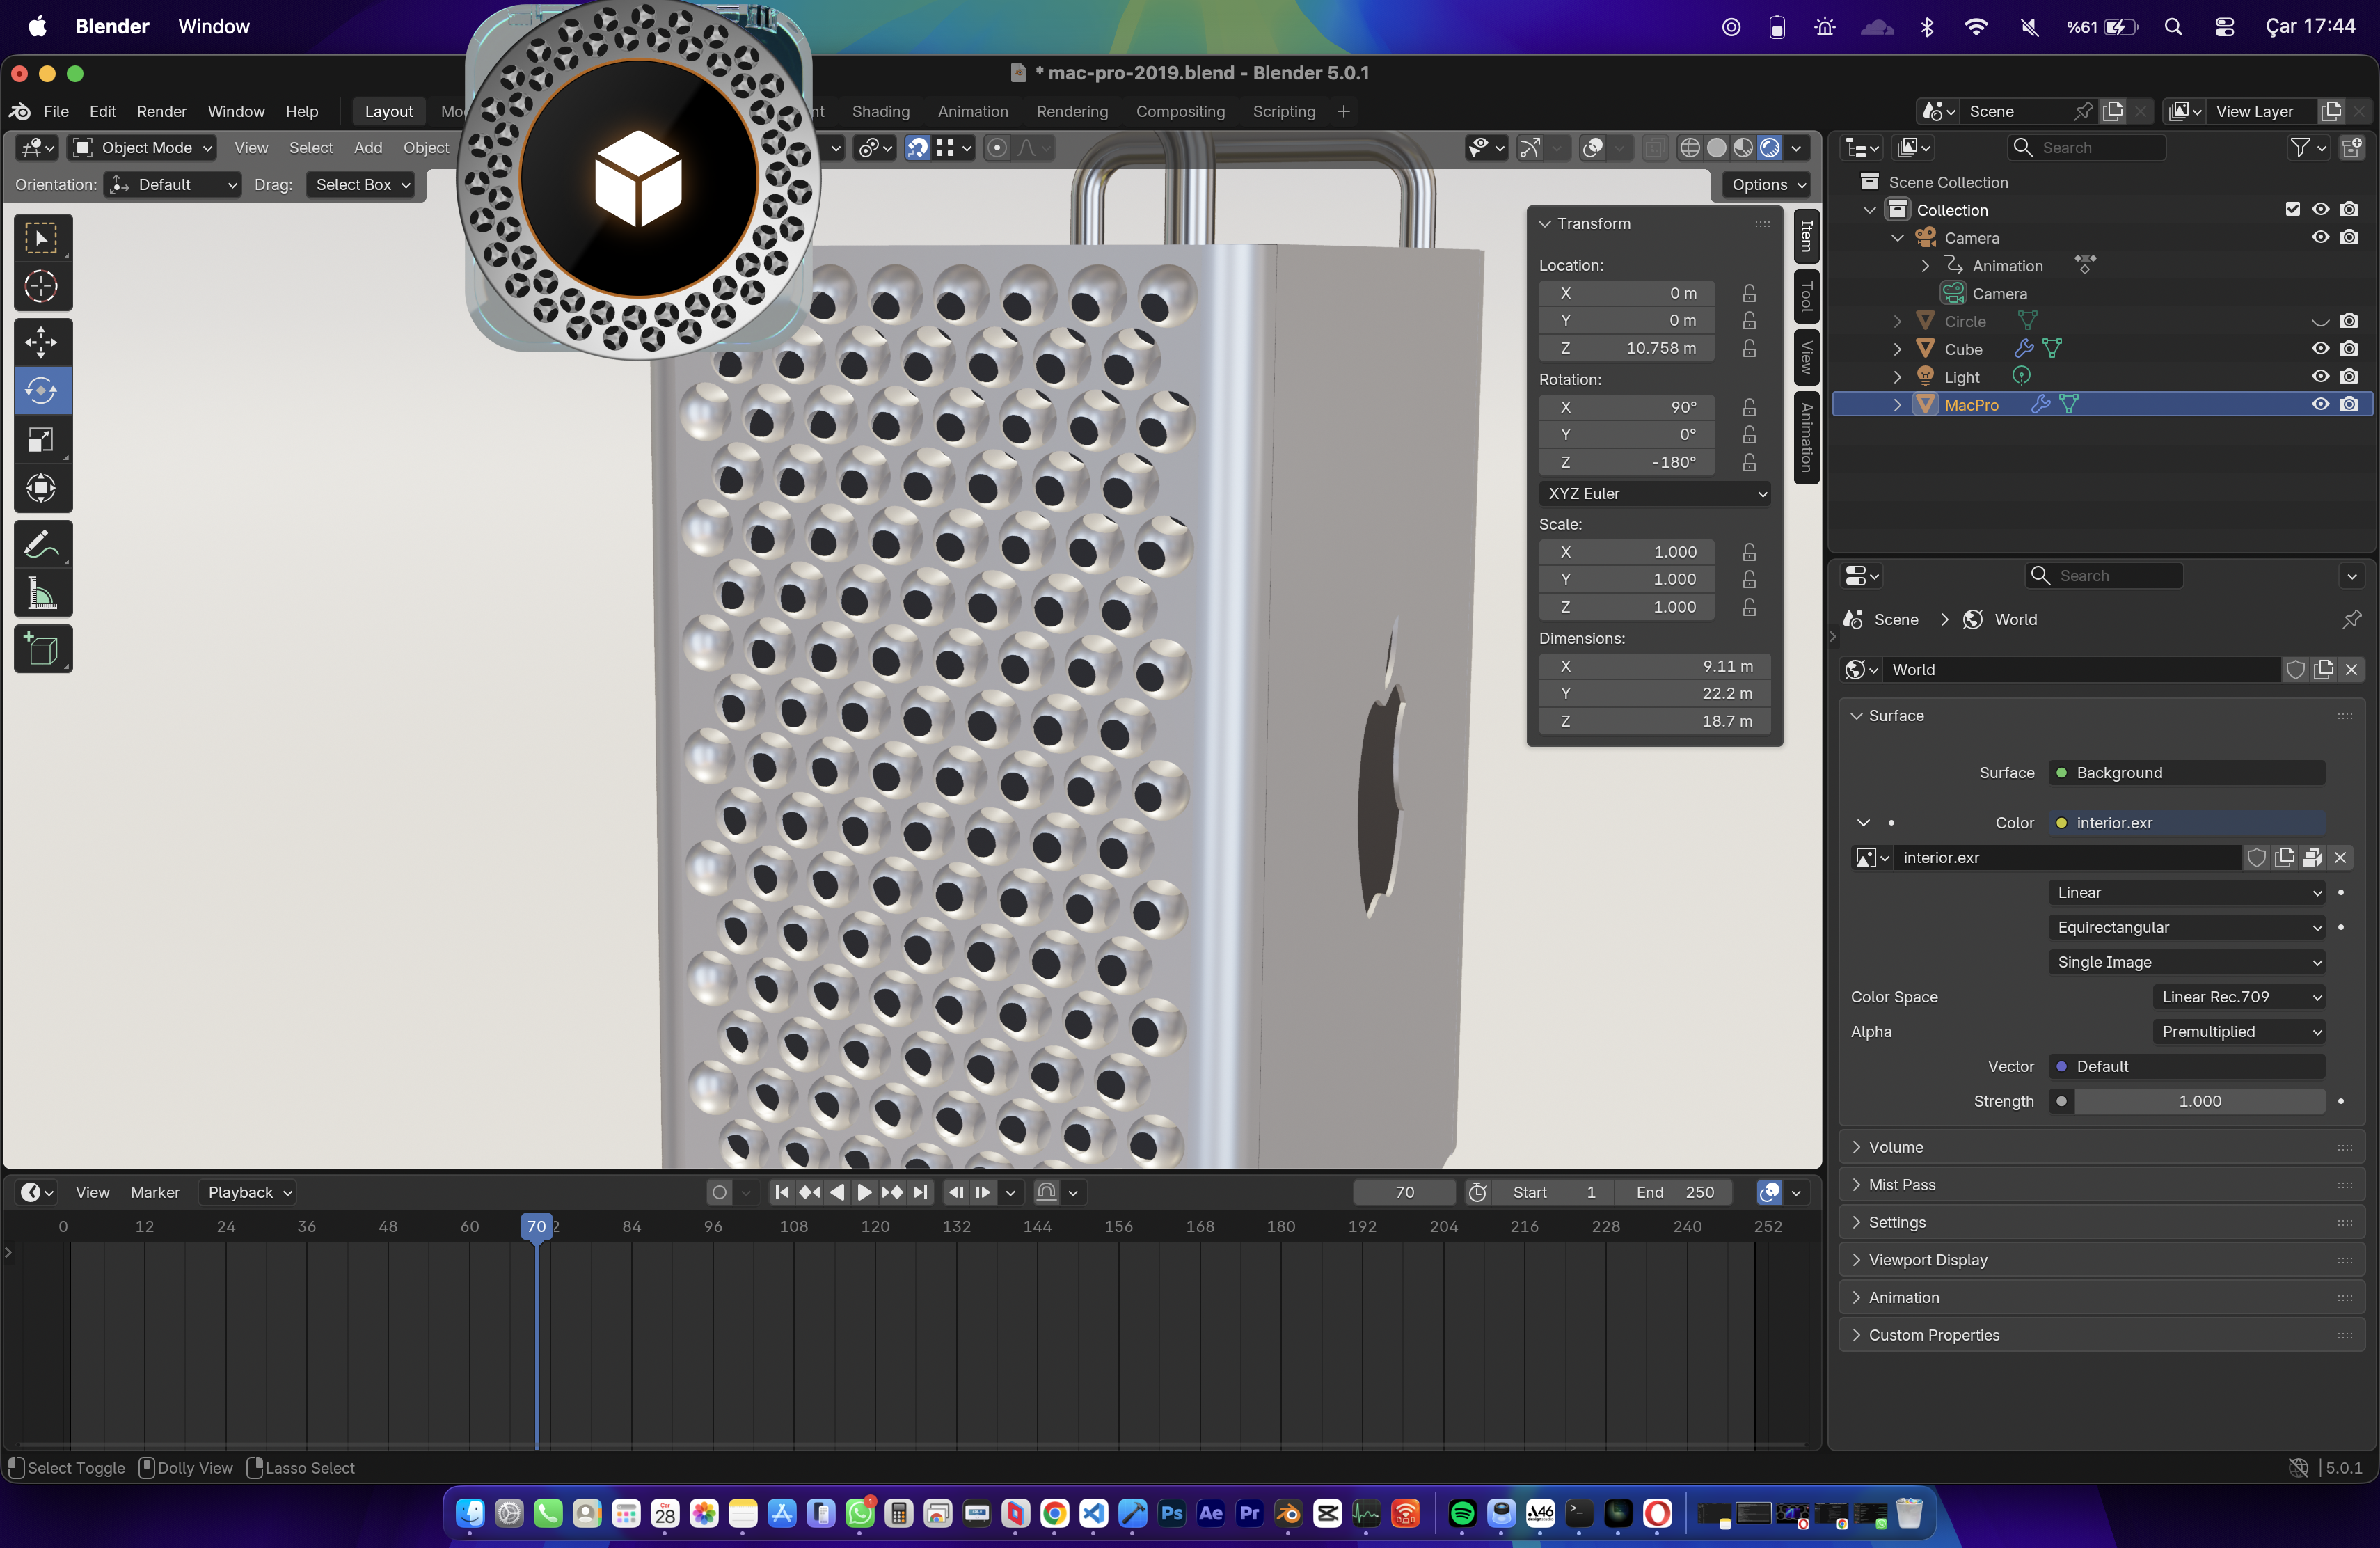Switch to the Shading workspace tab
The width and height of the screenshot is (2380, 1548).
[x=880, y=111]
